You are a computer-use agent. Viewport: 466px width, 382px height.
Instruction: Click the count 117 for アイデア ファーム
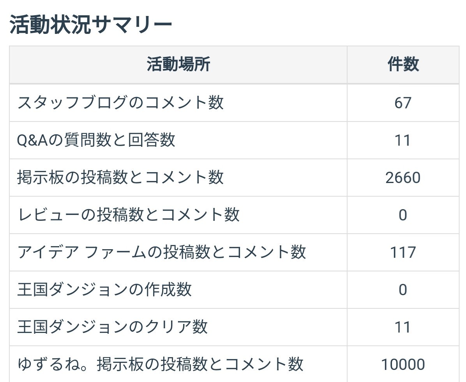click(403, 253)
